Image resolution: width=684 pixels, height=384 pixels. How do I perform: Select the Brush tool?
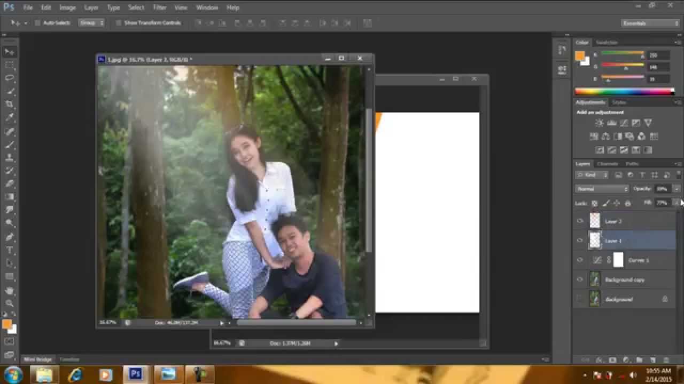click(x=10, y=145)
